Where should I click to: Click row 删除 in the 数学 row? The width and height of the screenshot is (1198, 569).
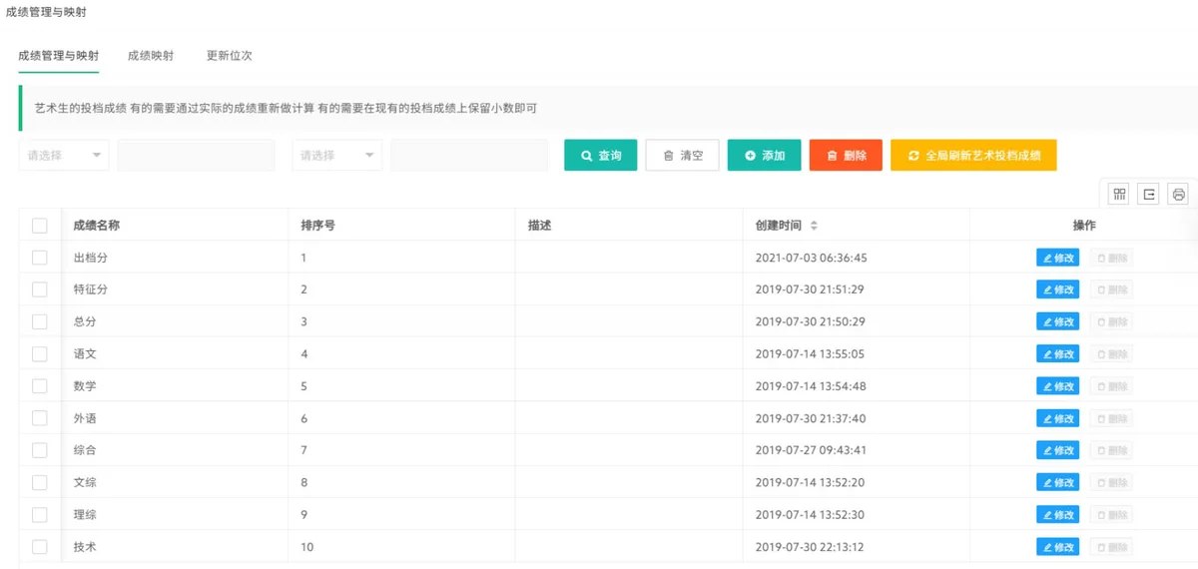[1112, 385]
